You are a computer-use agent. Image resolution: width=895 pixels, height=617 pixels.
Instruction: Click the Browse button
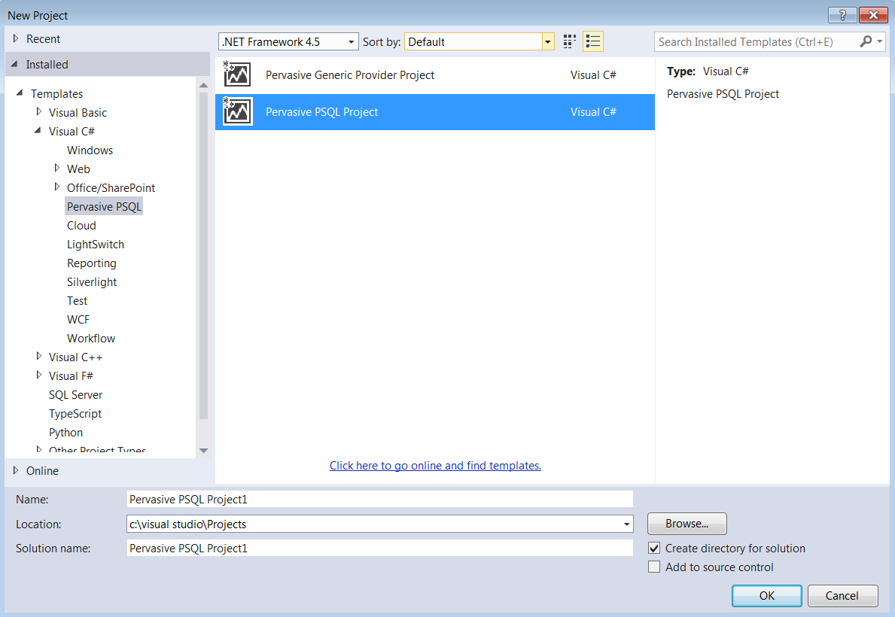click(686, 524)
